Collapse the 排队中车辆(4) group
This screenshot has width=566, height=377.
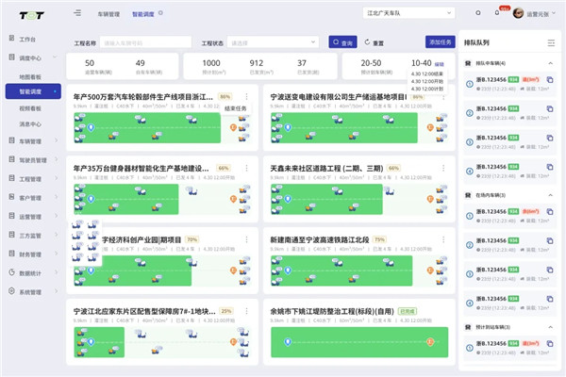[x=550, y=62]
